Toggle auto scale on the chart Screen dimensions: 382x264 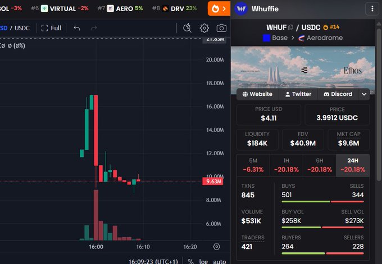(220, 261)
